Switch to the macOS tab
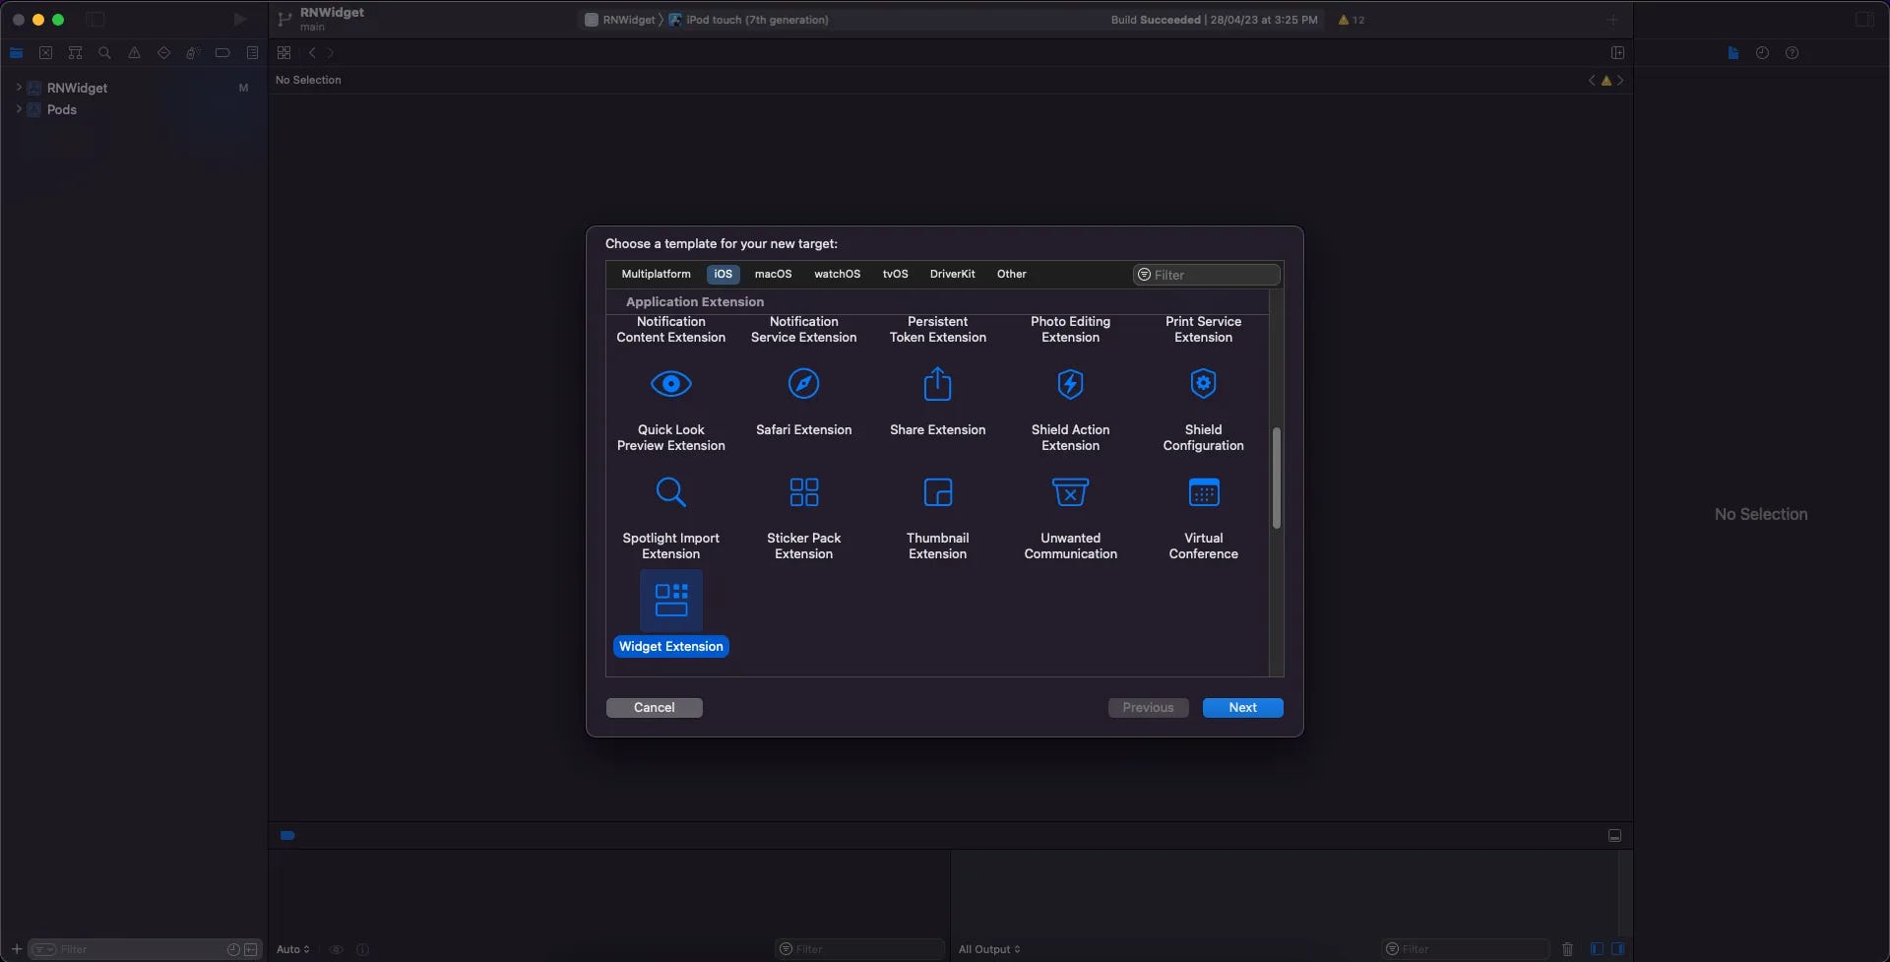This screenshot has width=1890, height=962. (x=773, y=274)
